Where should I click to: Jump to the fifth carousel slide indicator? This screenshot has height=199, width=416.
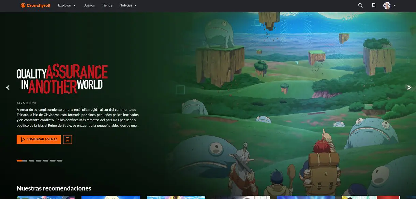[53, 161]
